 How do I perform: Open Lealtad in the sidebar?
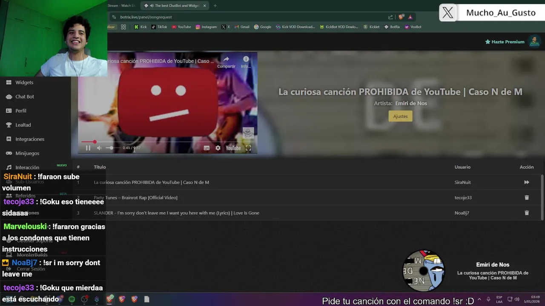tap(23, 125)
